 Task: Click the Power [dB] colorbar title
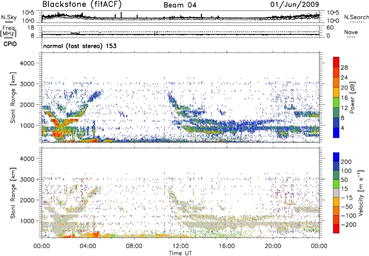click(x=352, y=98)
